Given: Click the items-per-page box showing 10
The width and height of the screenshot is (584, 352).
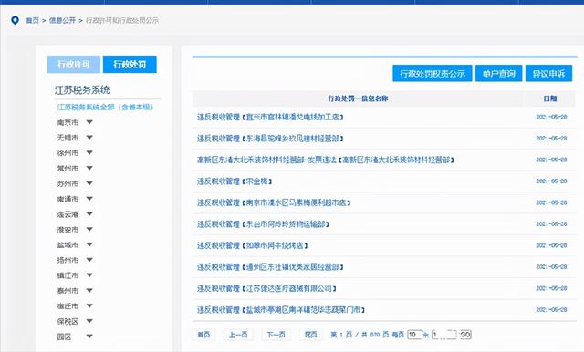Looking at the screenshot, I should [414, 335].
